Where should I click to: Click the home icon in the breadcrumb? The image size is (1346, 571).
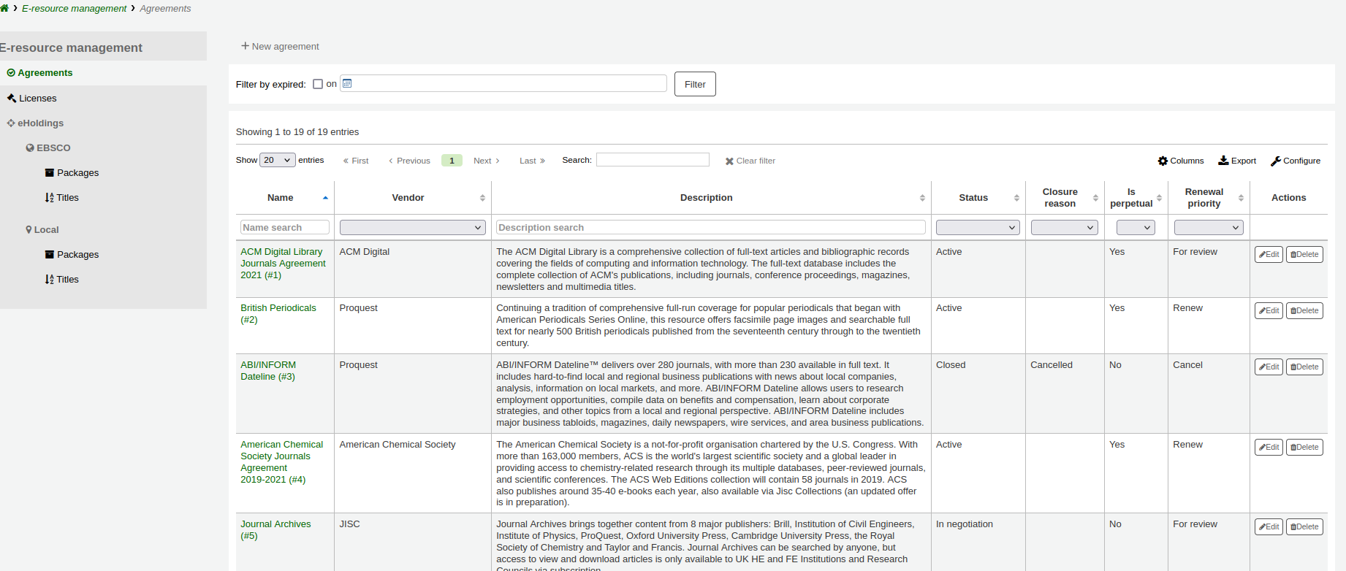click(4, 8)
